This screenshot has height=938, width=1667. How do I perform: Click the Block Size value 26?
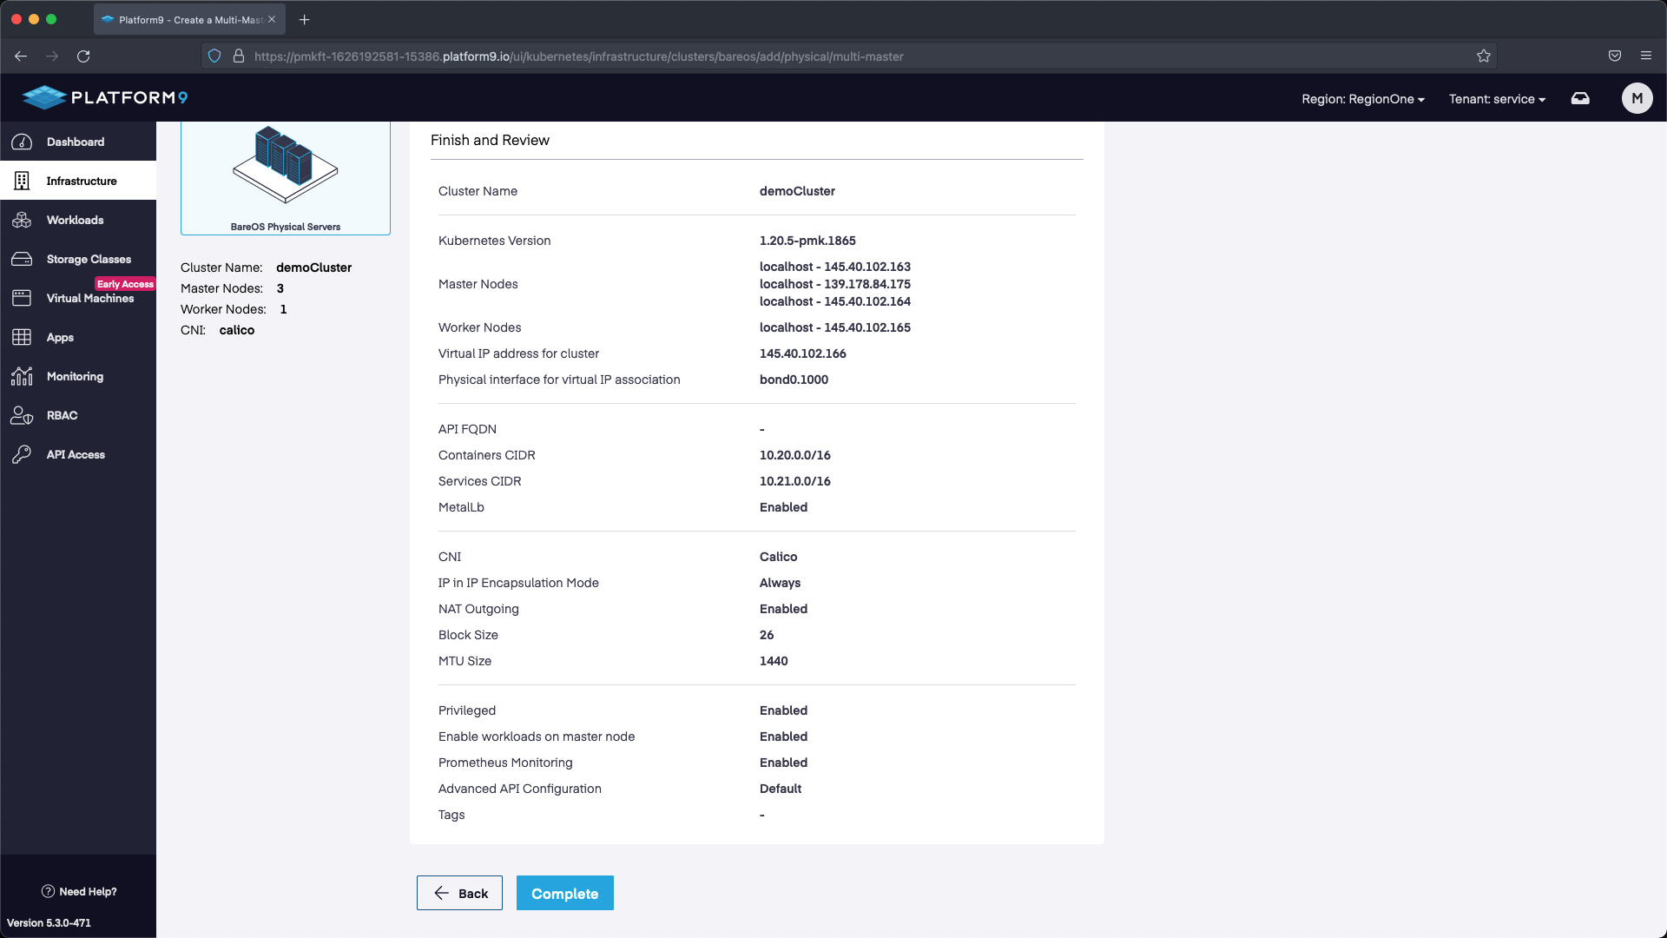767,635
